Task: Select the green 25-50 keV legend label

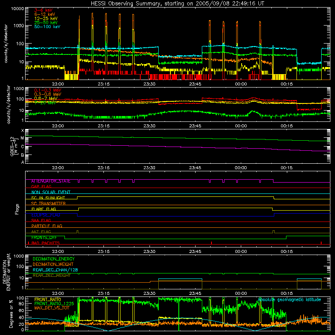Action: point(46,23)
